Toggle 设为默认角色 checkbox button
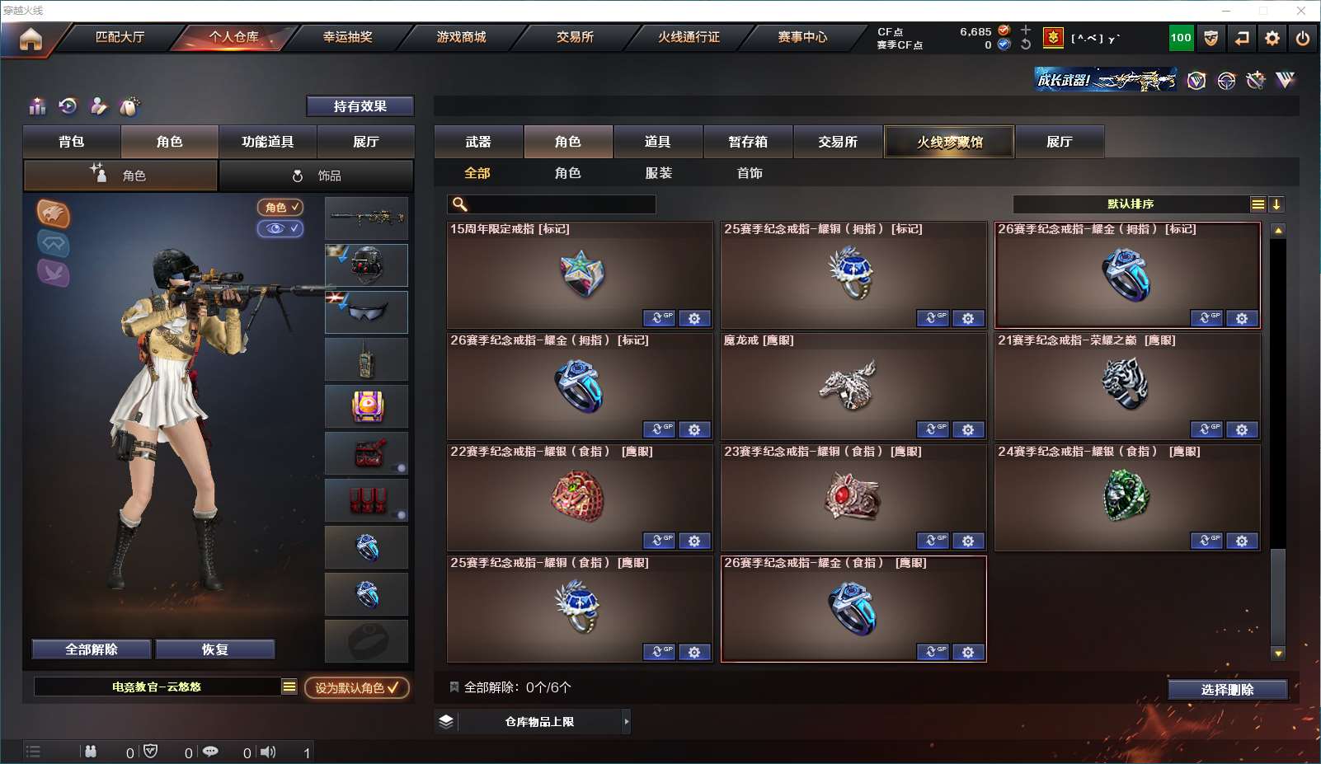The width and height of the screenshot is (1321, 764). 357,687
